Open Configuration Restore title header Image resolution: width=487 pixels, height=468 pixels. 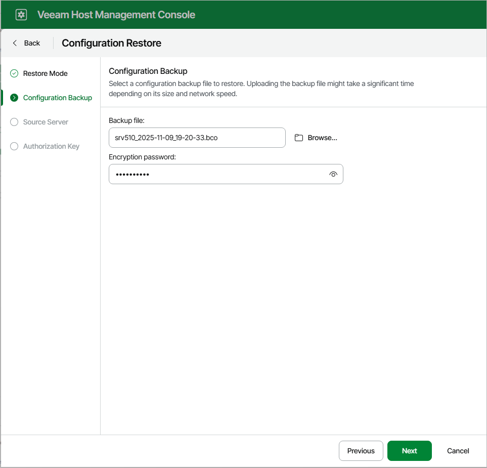(111, 43)
